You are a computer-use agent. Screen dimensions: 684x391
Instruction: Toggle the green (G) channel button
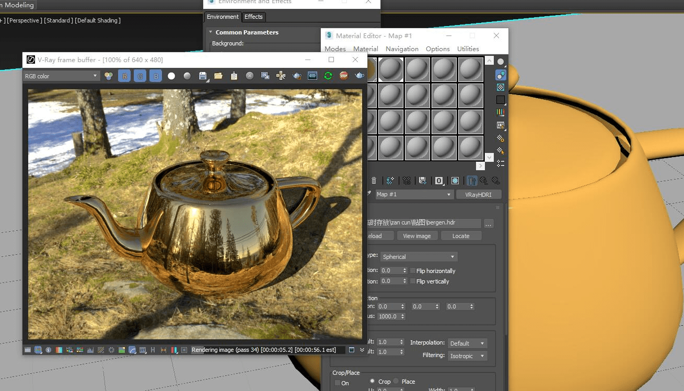[x=140, y=76]
